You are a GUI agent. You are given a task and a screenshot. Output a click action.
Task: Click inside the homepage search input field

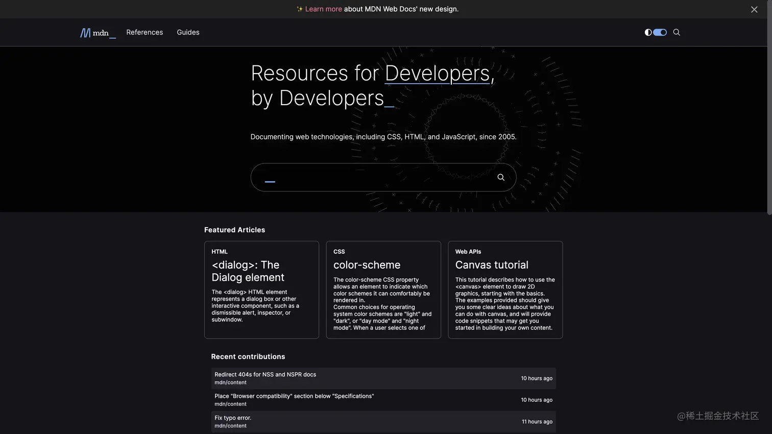click(x=357, y=177)
